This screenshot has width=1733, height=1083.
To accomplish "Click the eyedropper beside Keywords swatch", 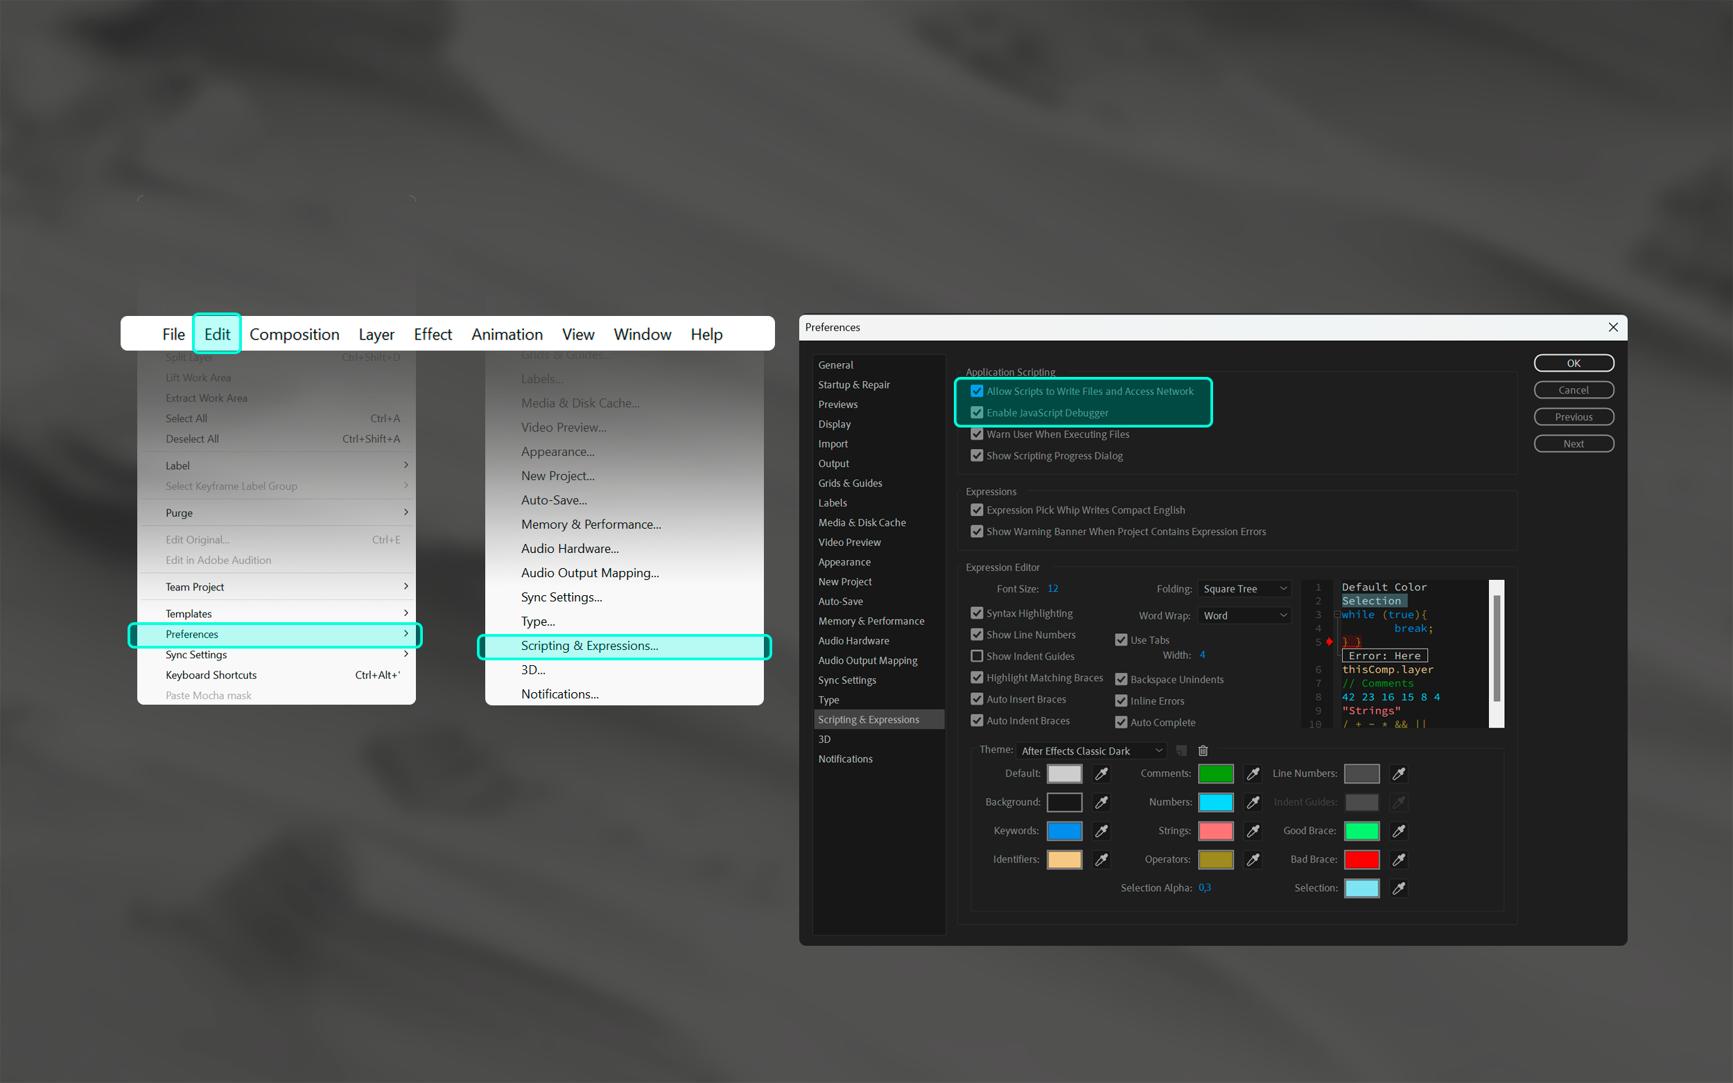I will 1101,831.
